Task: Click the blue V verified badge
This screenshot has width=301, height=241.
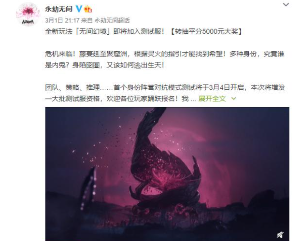Action: coord(79,9)
